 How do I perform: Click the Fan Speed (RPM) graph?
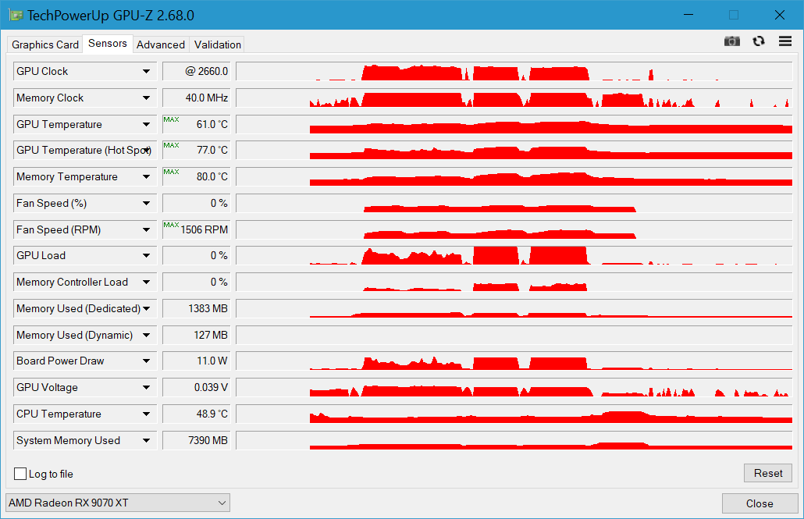coord(514,229)
